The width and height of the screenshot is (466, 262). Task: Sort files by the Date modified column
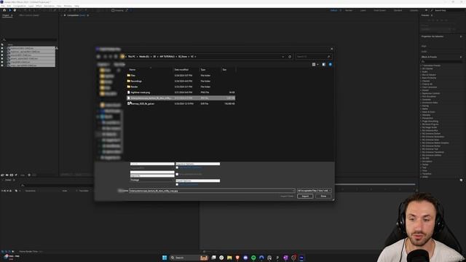coord(181,70)
